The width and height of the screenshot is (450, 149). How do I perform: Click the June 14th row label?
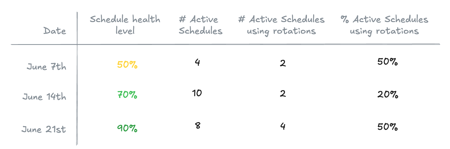pos(44,97)
